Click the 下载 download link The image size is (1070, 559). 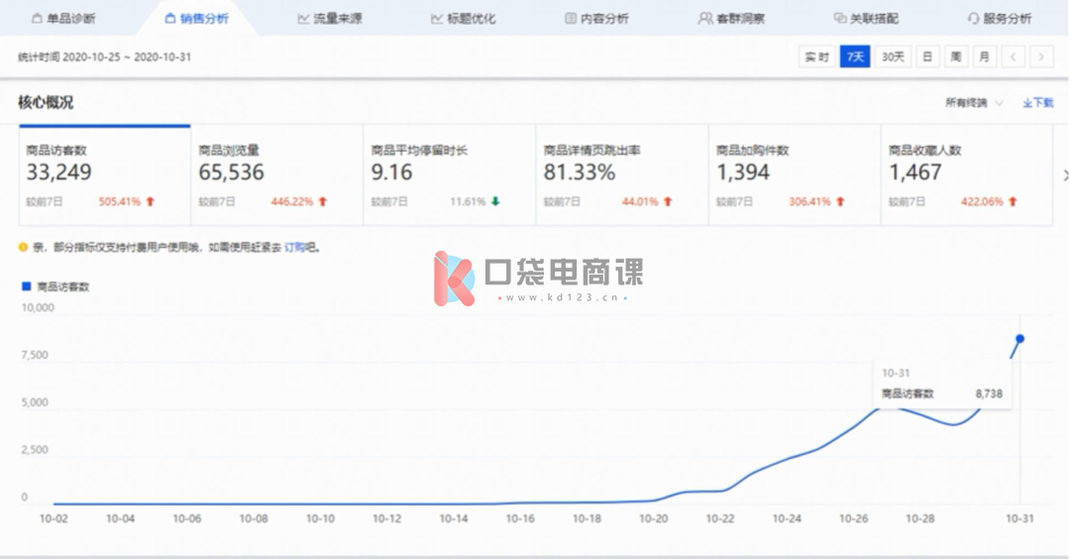[x=1038, y=103]
